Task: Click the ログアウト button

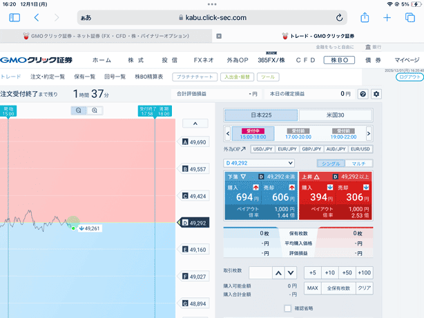Action: pos(409,77)
